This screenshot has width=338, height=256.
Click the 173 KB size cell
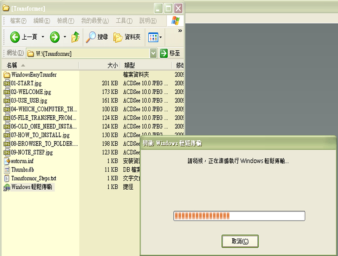coord(110,92)
